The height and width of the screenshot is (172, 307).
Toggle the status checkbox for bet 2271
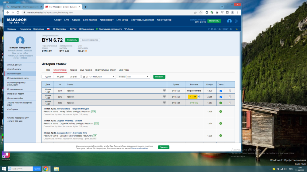tap(221, 91)
